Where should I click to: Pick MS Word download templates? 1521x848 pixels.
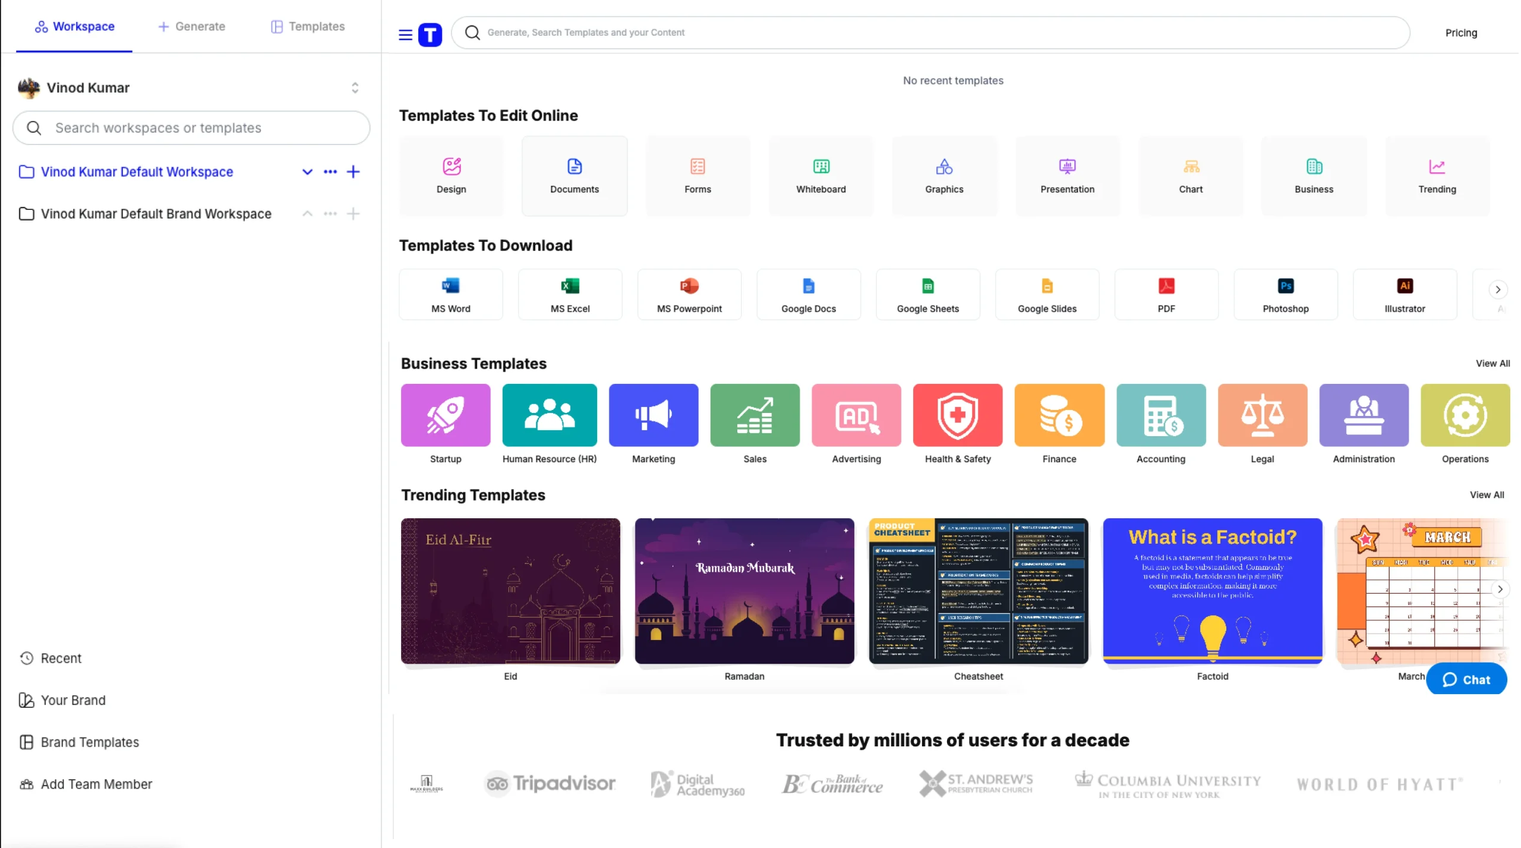point(450,294)
